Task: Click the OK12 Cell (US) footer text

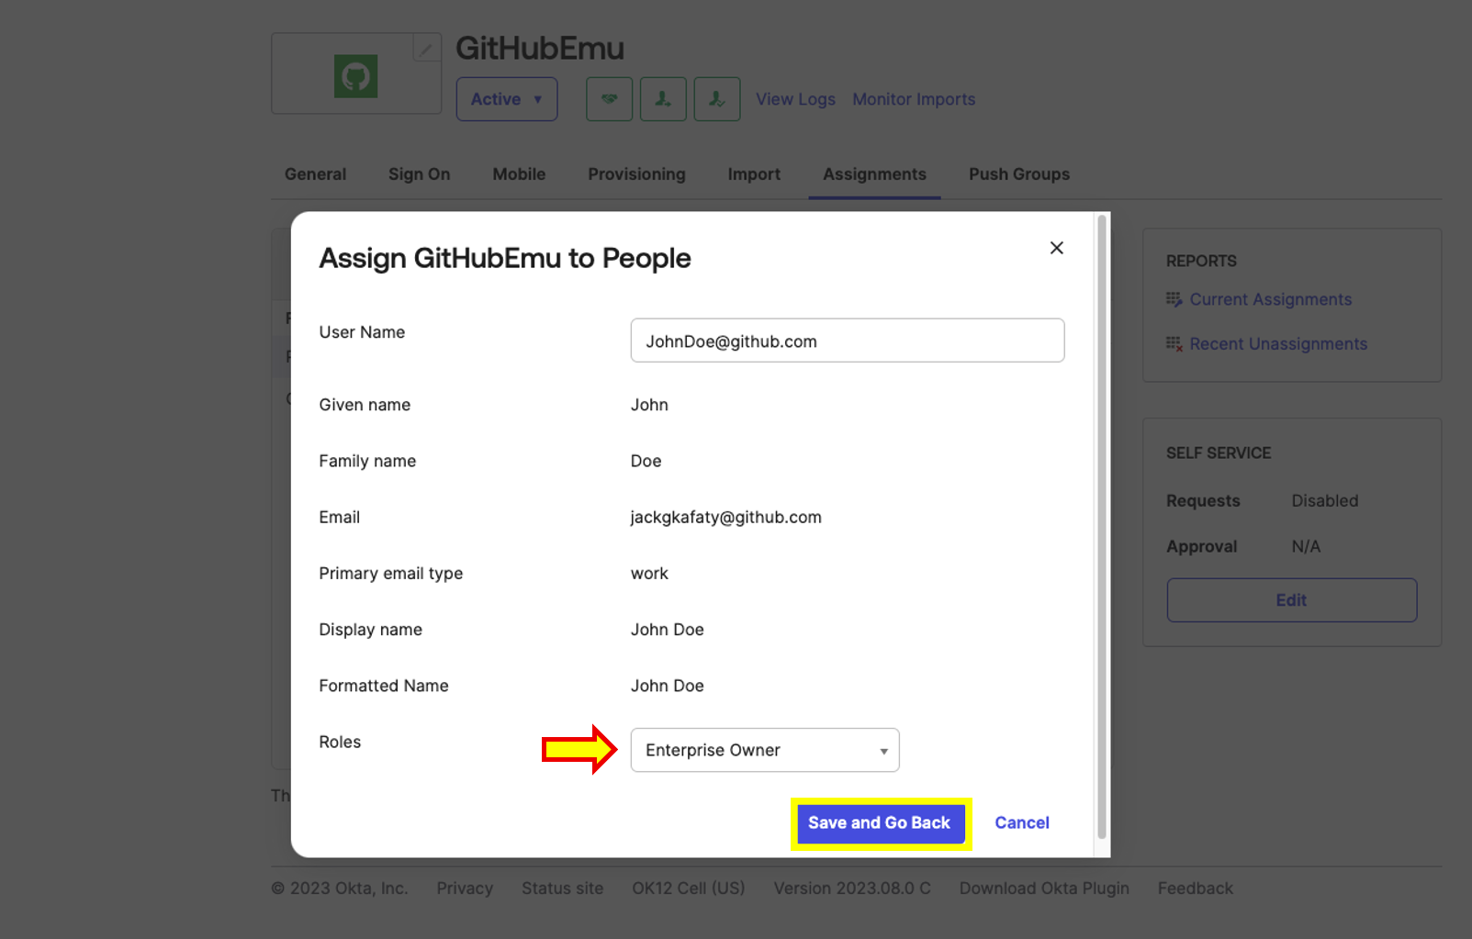Action: (x=689, y=889)
